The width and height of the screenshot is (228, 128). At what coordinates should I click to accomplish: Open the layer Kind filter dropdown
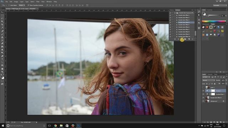pyautogui.click(x=206, y=77)
